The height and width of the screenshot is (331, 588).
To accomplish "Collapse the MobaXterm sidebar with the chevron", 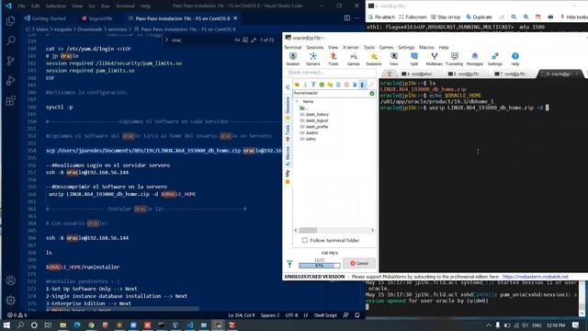I will pyautogui.click(x=288, y=87).
